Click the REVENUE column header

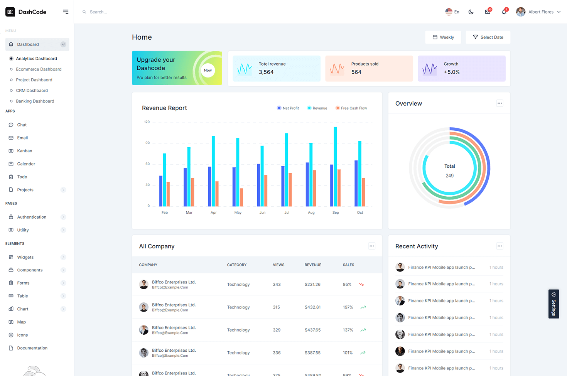pos(313,265)
